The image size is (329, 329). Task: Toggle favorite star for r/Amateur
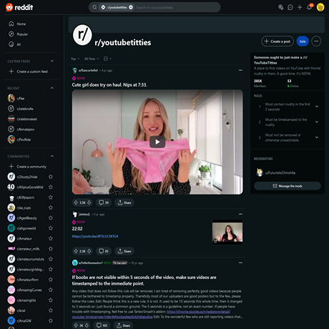51,238
